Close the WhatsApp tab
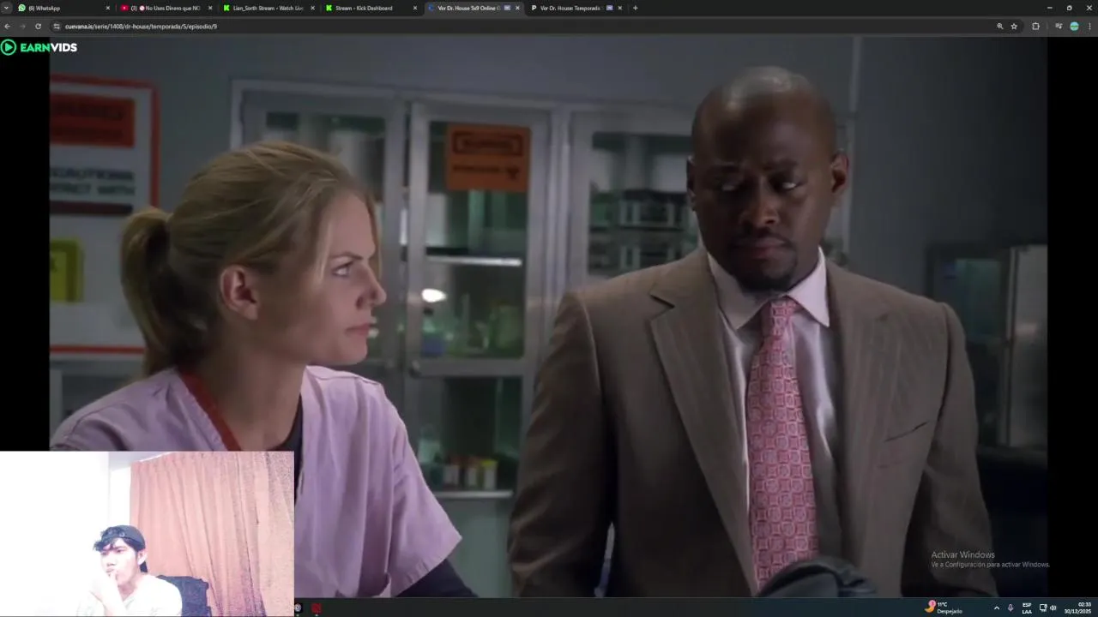The image size is (1098, 617). 107,8
